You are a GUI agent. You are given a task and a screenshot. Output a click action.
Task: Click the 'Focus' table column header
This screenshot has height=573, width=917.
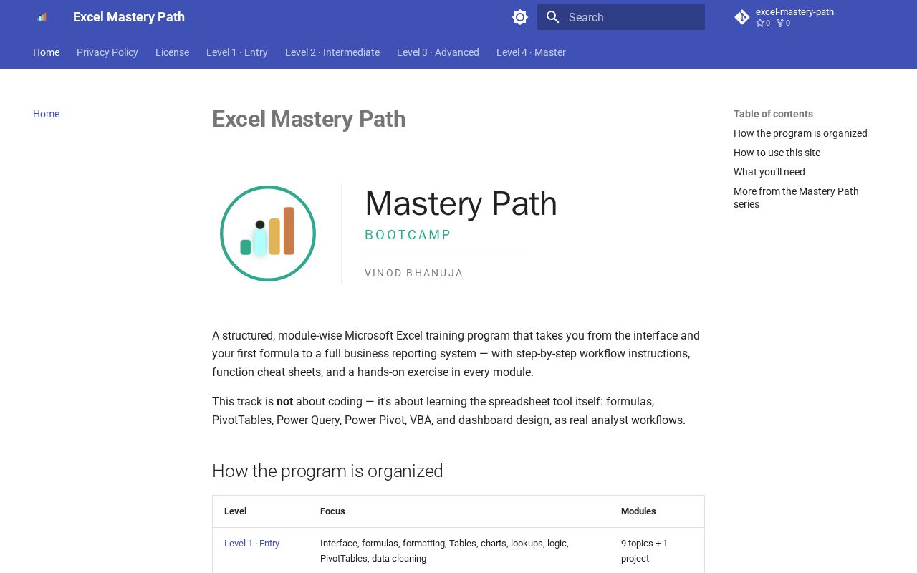point(332,511)
